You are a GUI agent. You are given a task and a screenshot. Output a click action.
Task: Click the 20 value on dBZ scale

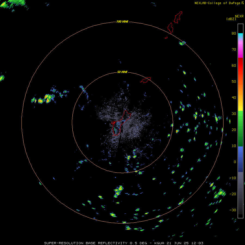tap(234, 130)
